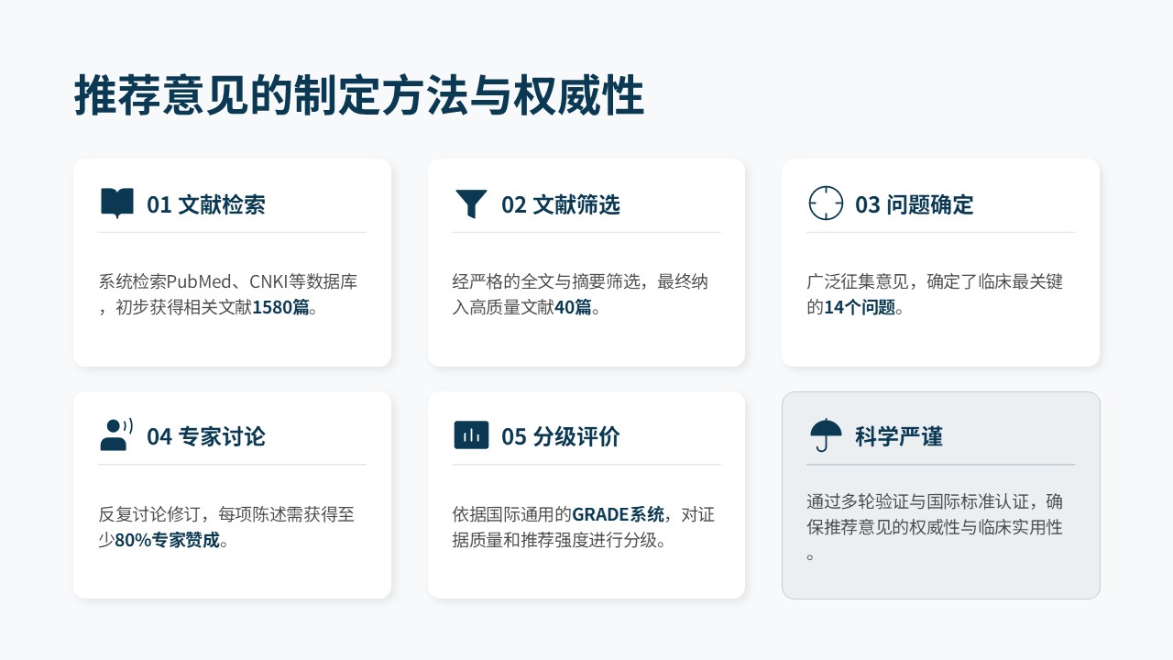Viewport: 1173px width, 660px height.
Task: Select the heading text 04 专家讨论
Action: 206,437
